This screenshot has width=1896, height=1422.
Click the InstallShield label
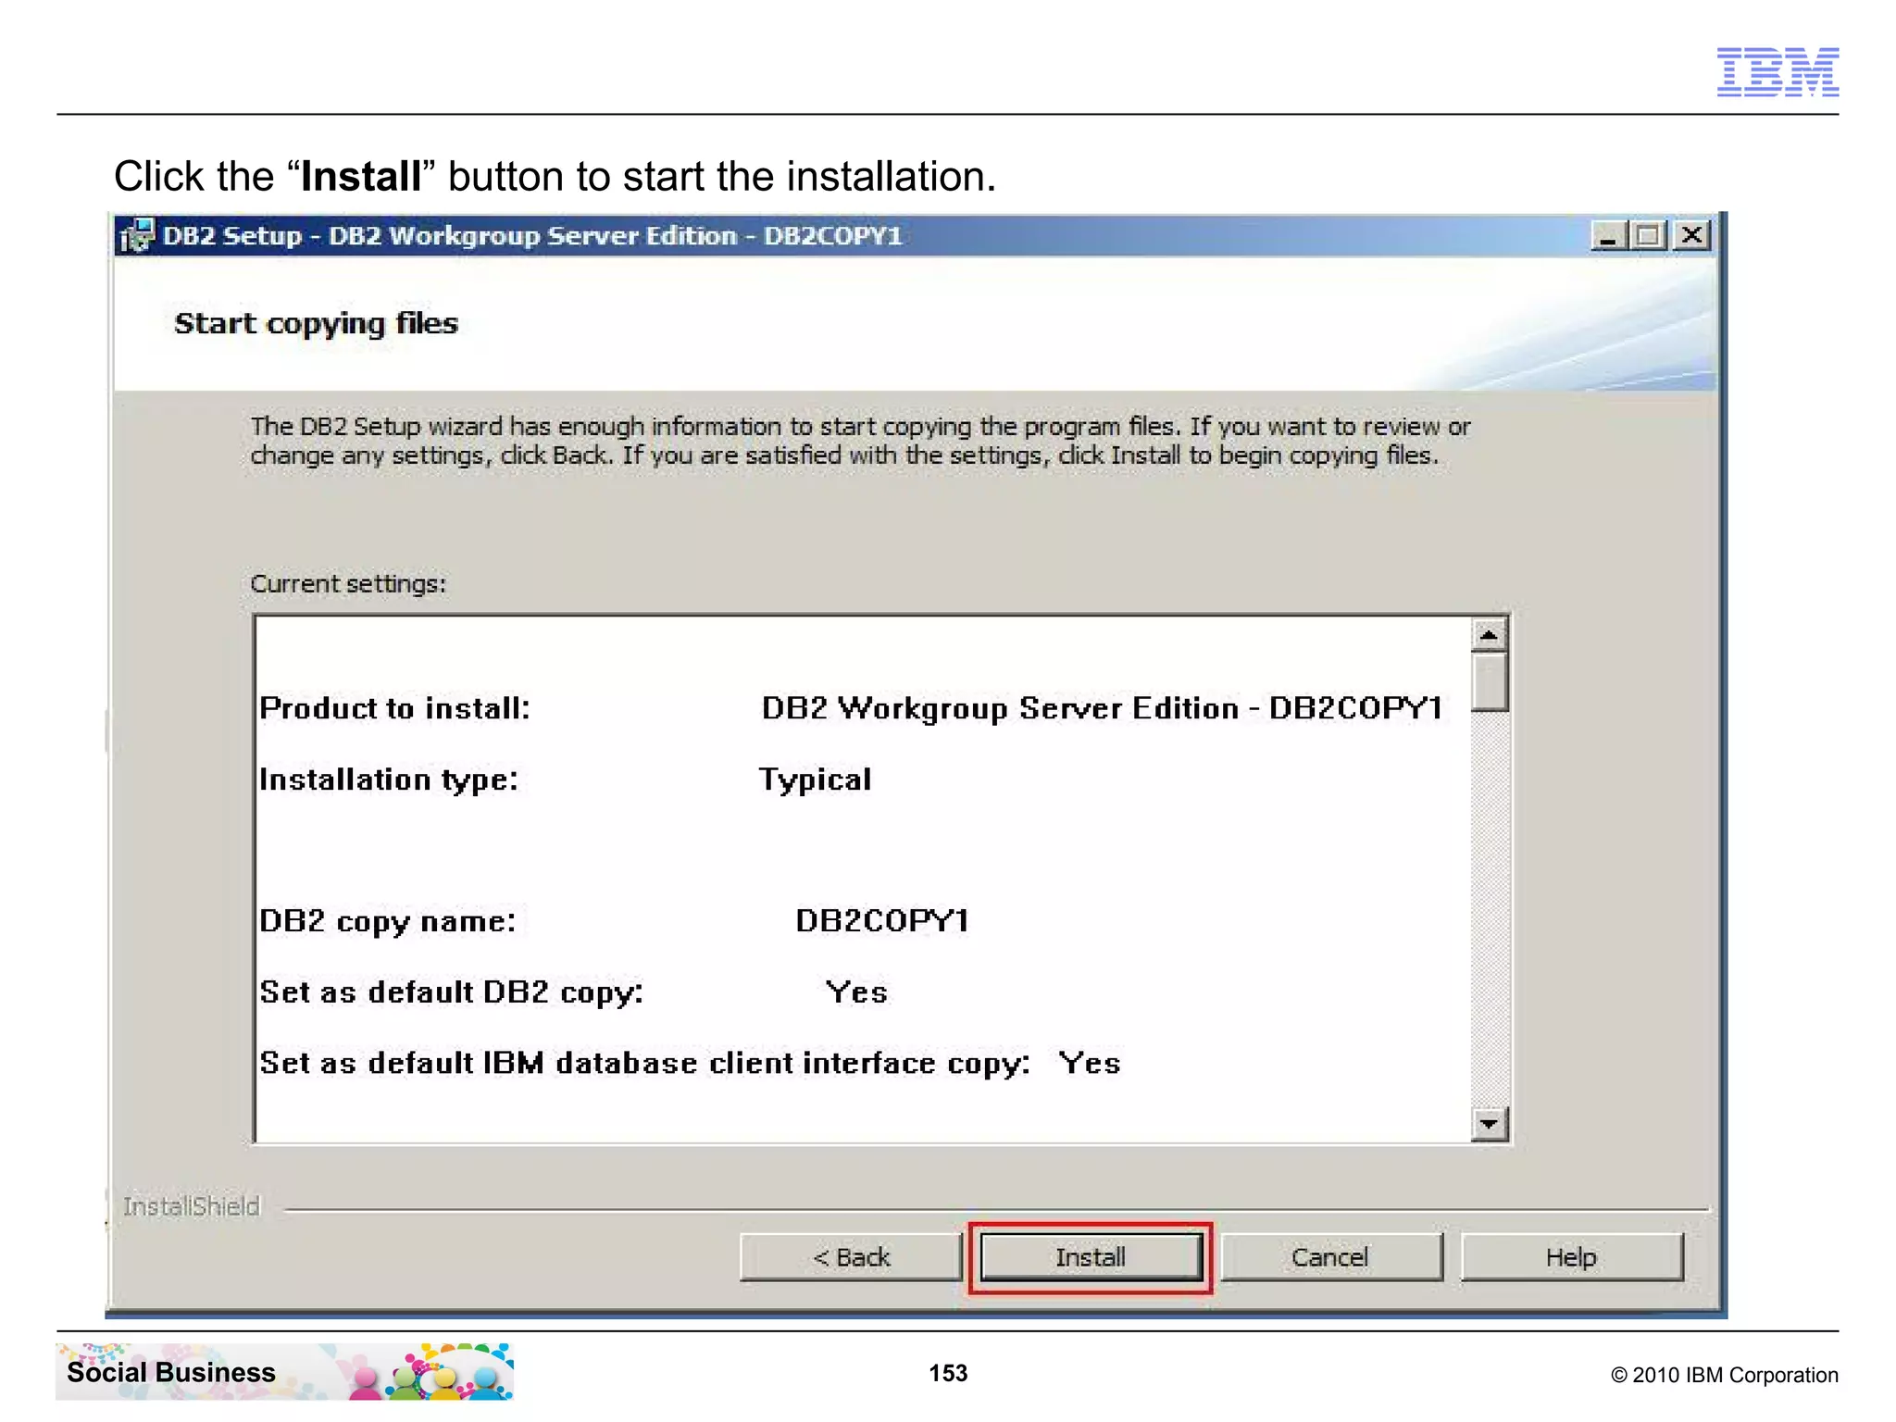(x=192, y=1206)
